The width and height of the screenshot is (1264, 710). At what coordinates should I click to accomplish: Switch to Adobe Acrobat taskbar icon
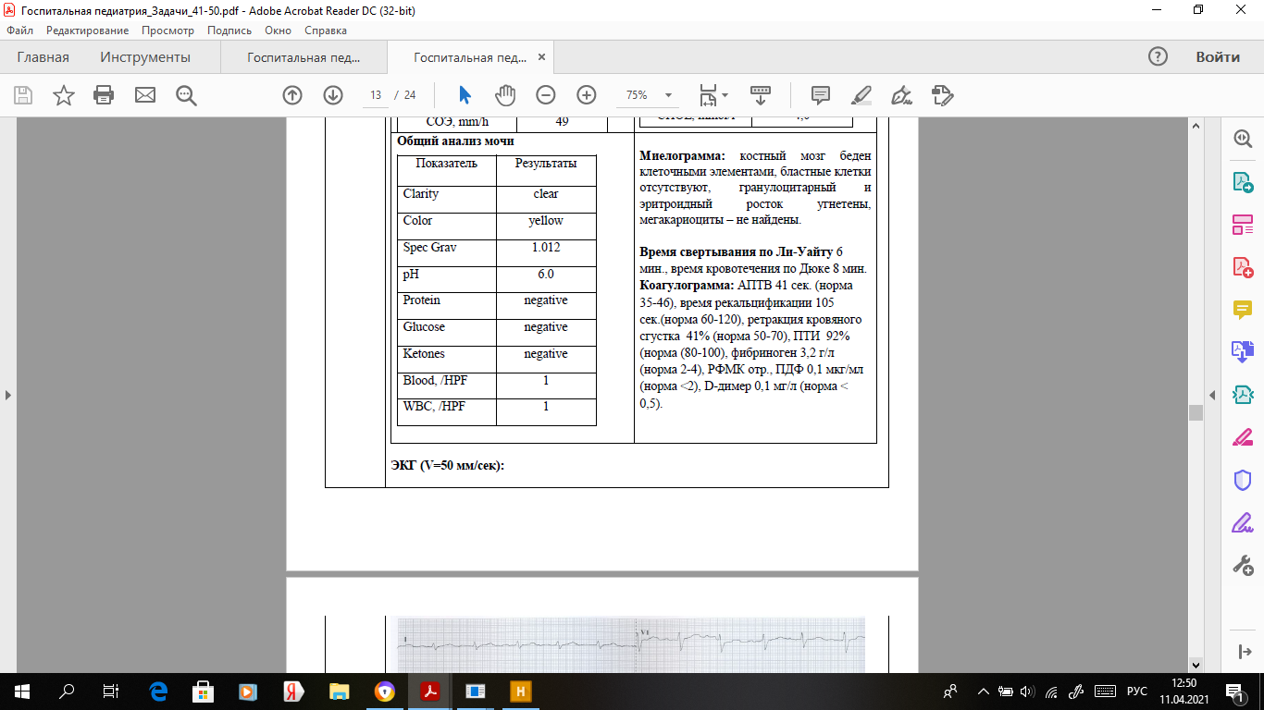point(430,692)
